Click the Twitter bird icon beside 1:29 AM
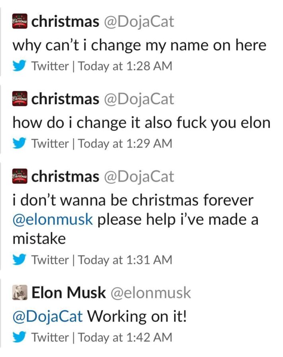Image resolution: width=283 pixels, height=357 pixels. point(20,143)
